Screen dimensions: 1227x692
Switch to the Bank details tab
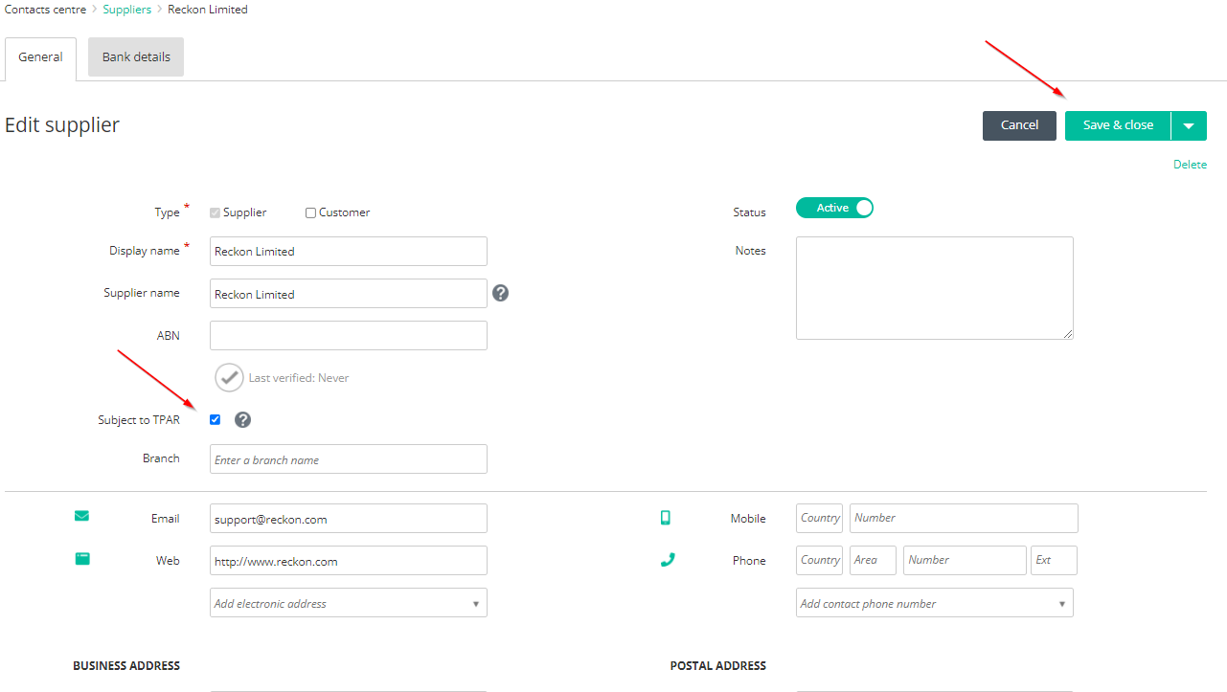[136, 56]
